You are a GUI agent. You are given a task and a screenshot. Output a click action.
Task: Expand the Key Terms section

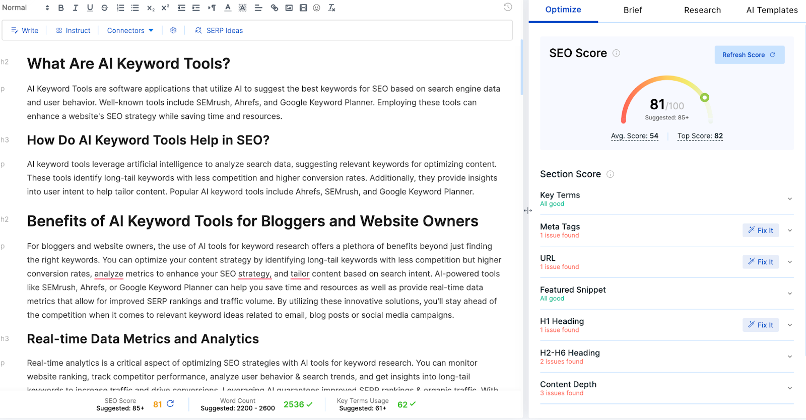click(789, 199)
